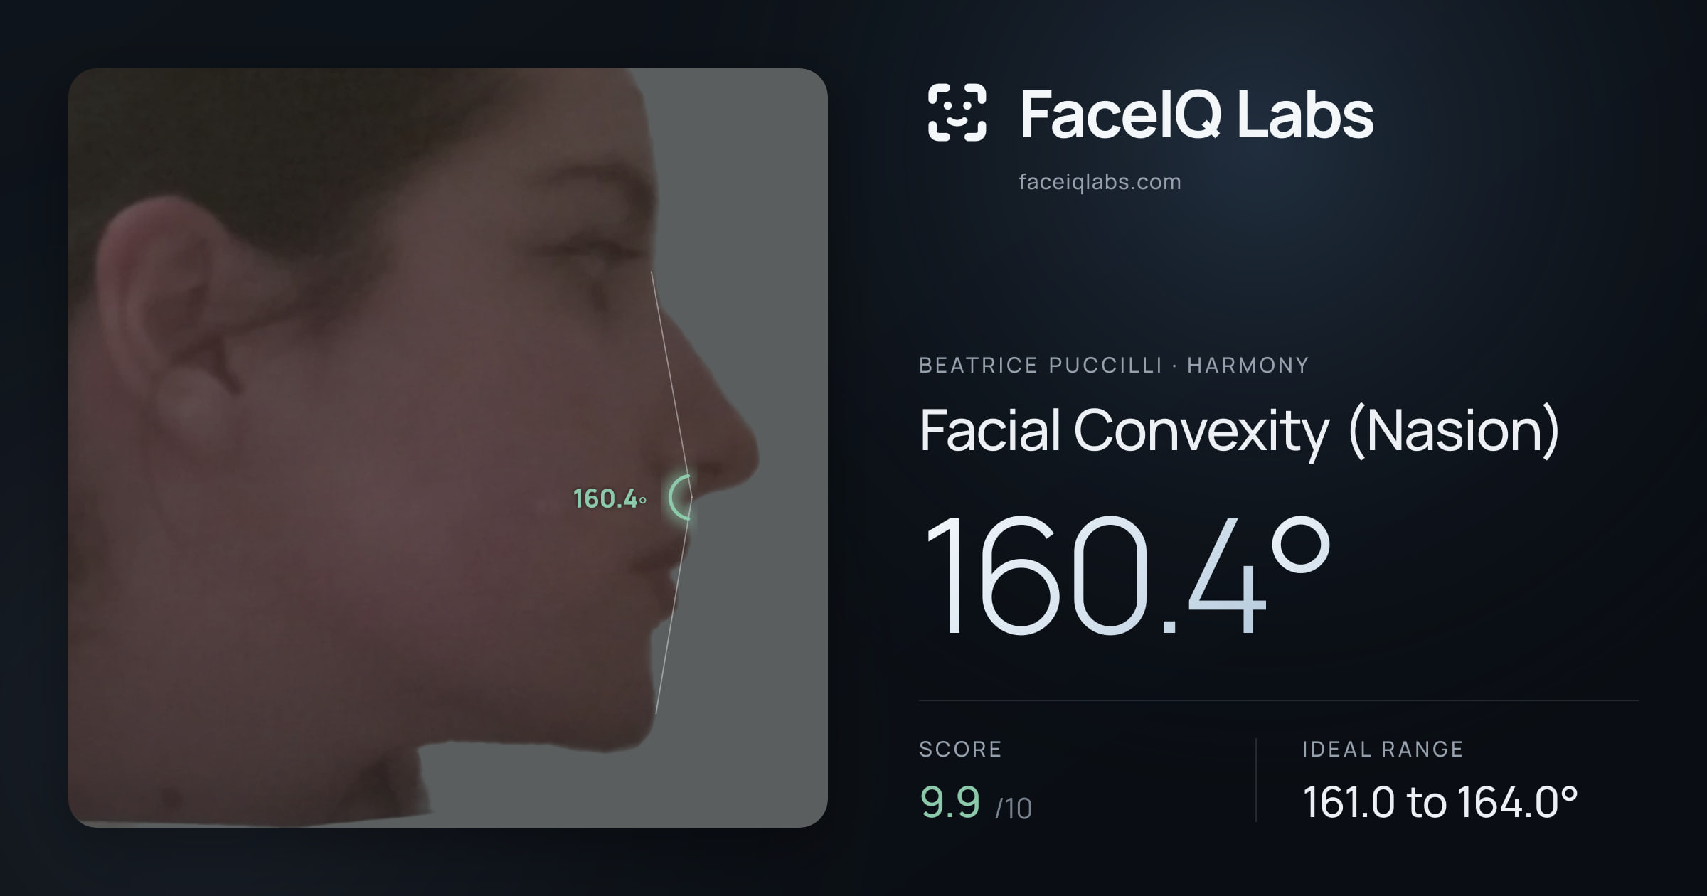Click the SCORE label
Viewport: 1707px width, 896px height.
pos(960,749)
